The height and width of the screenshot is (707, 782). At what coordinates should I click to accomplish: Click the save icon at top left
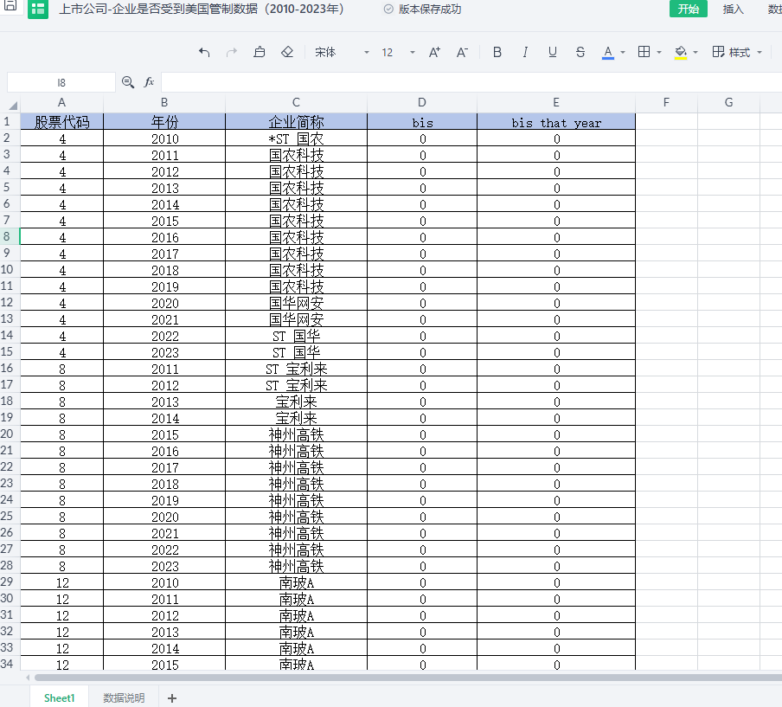pyautogui.click(x=10, y=6)
